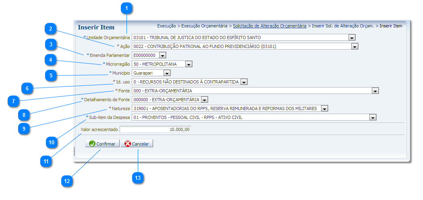Open the Unidade Orçamentária dropdown

click(x=352, y=37)
